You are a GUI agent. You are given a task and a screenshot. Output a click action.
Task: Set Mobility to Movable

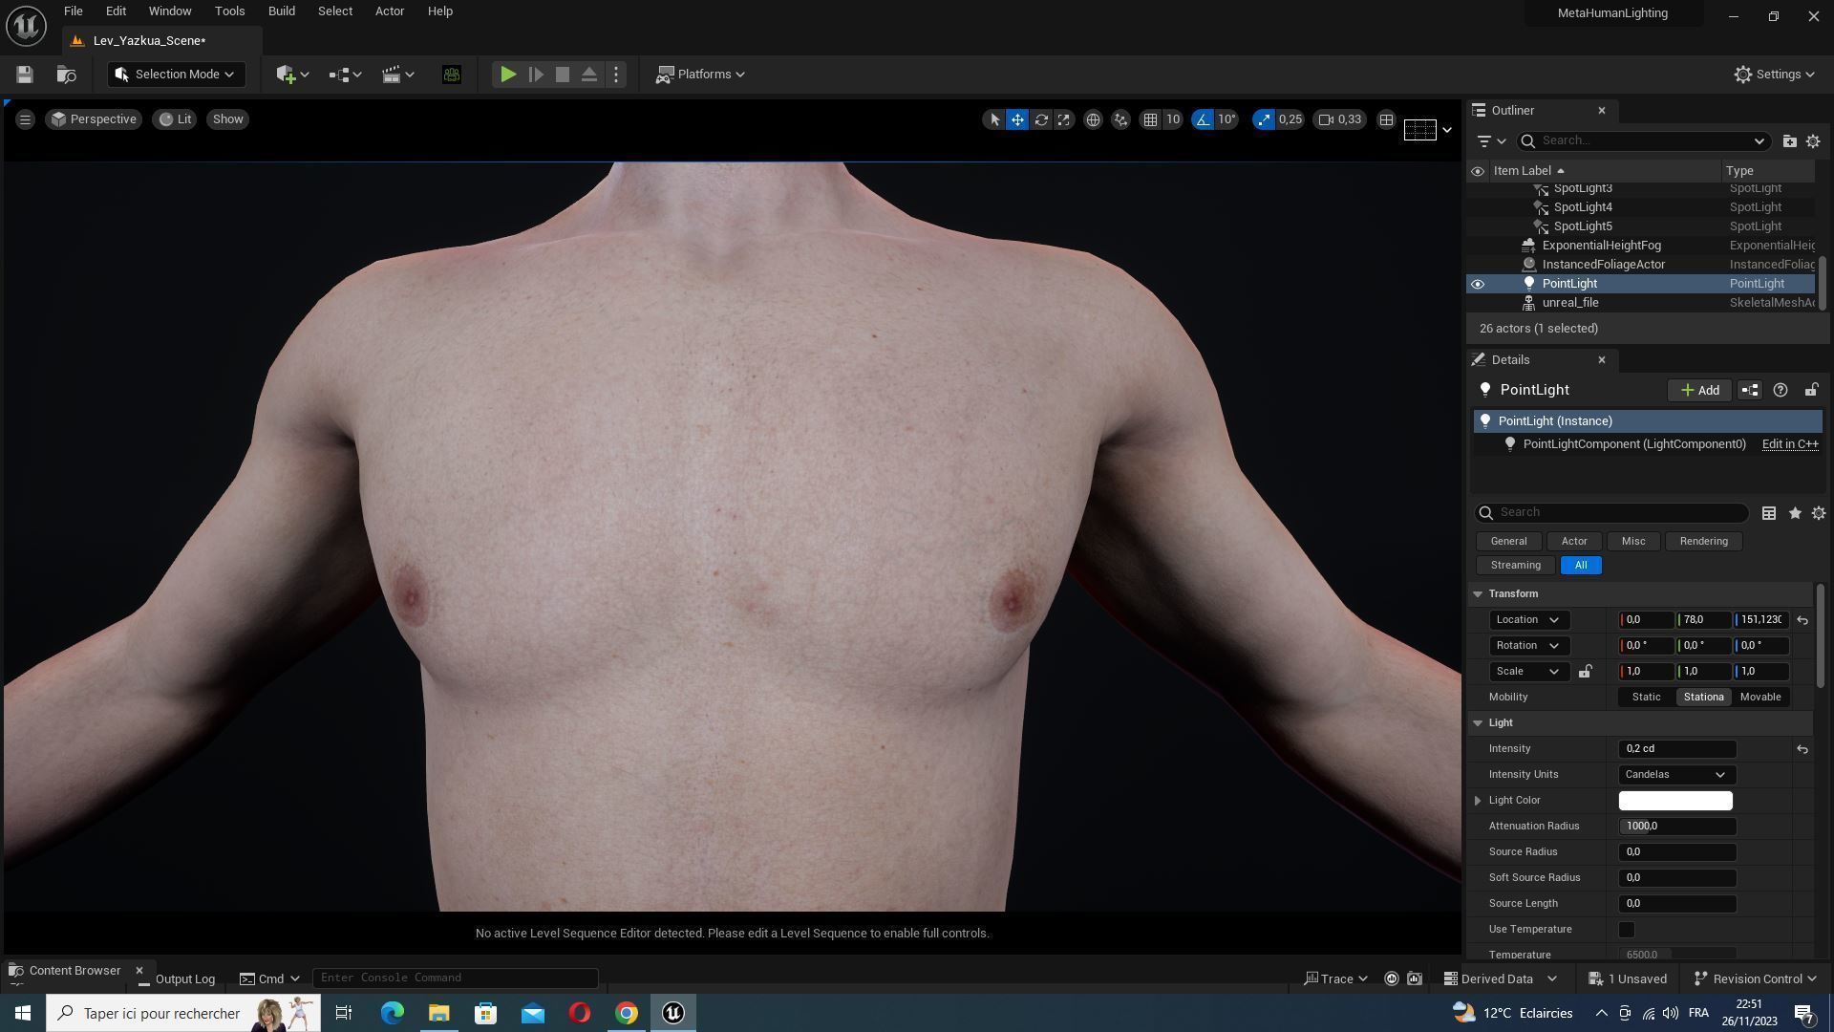point(1759,698)
